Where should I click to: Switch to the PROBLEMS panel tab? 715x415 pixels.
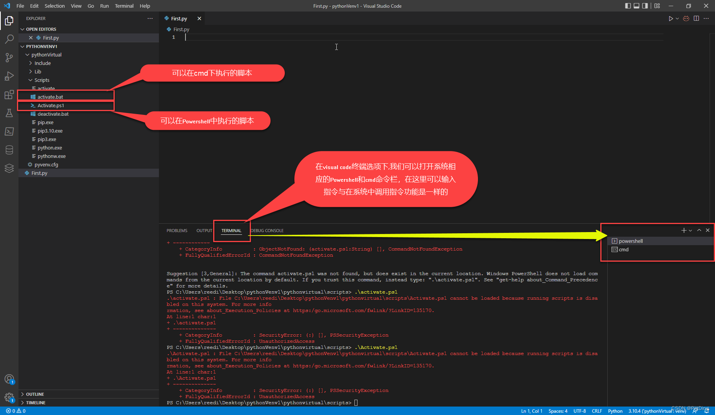coord(177,231)
